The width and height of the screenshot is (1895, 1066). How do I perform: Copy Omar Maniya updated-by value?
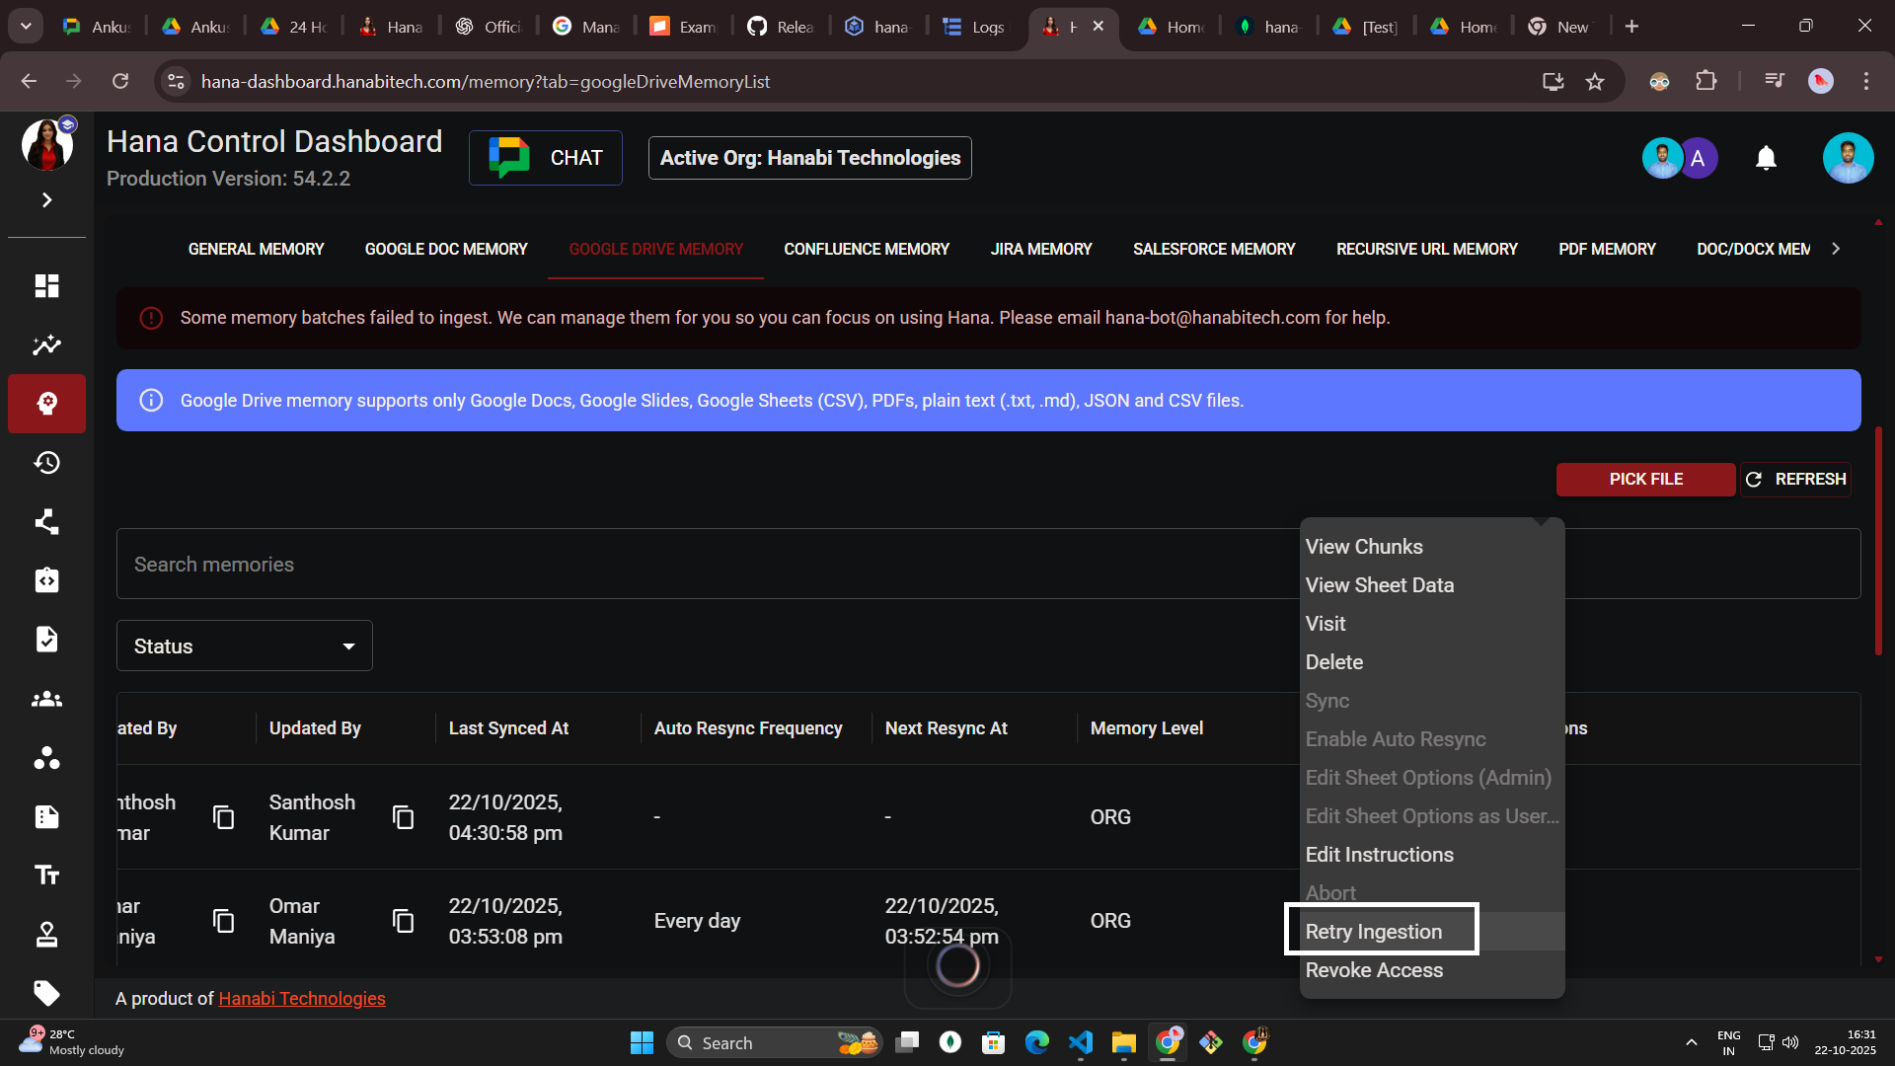point(403,921)
